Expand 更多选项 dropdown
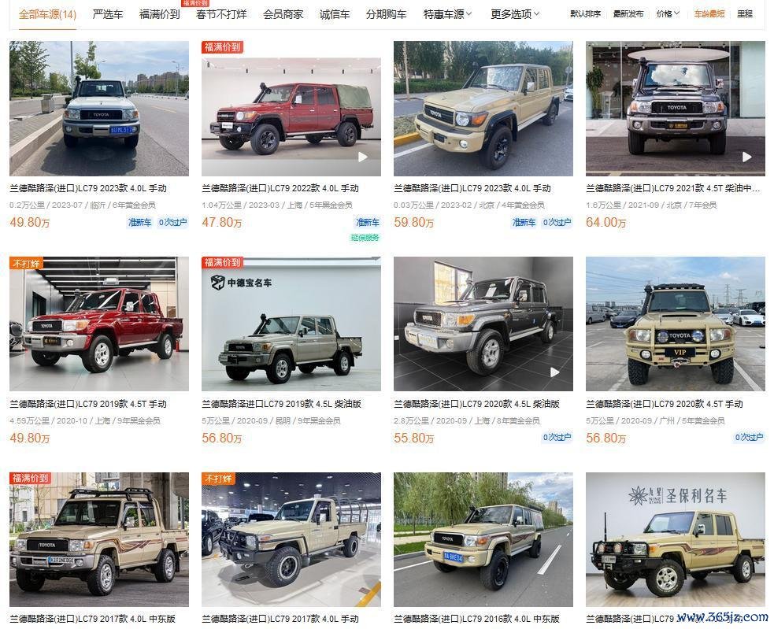 tap(515, 14)
